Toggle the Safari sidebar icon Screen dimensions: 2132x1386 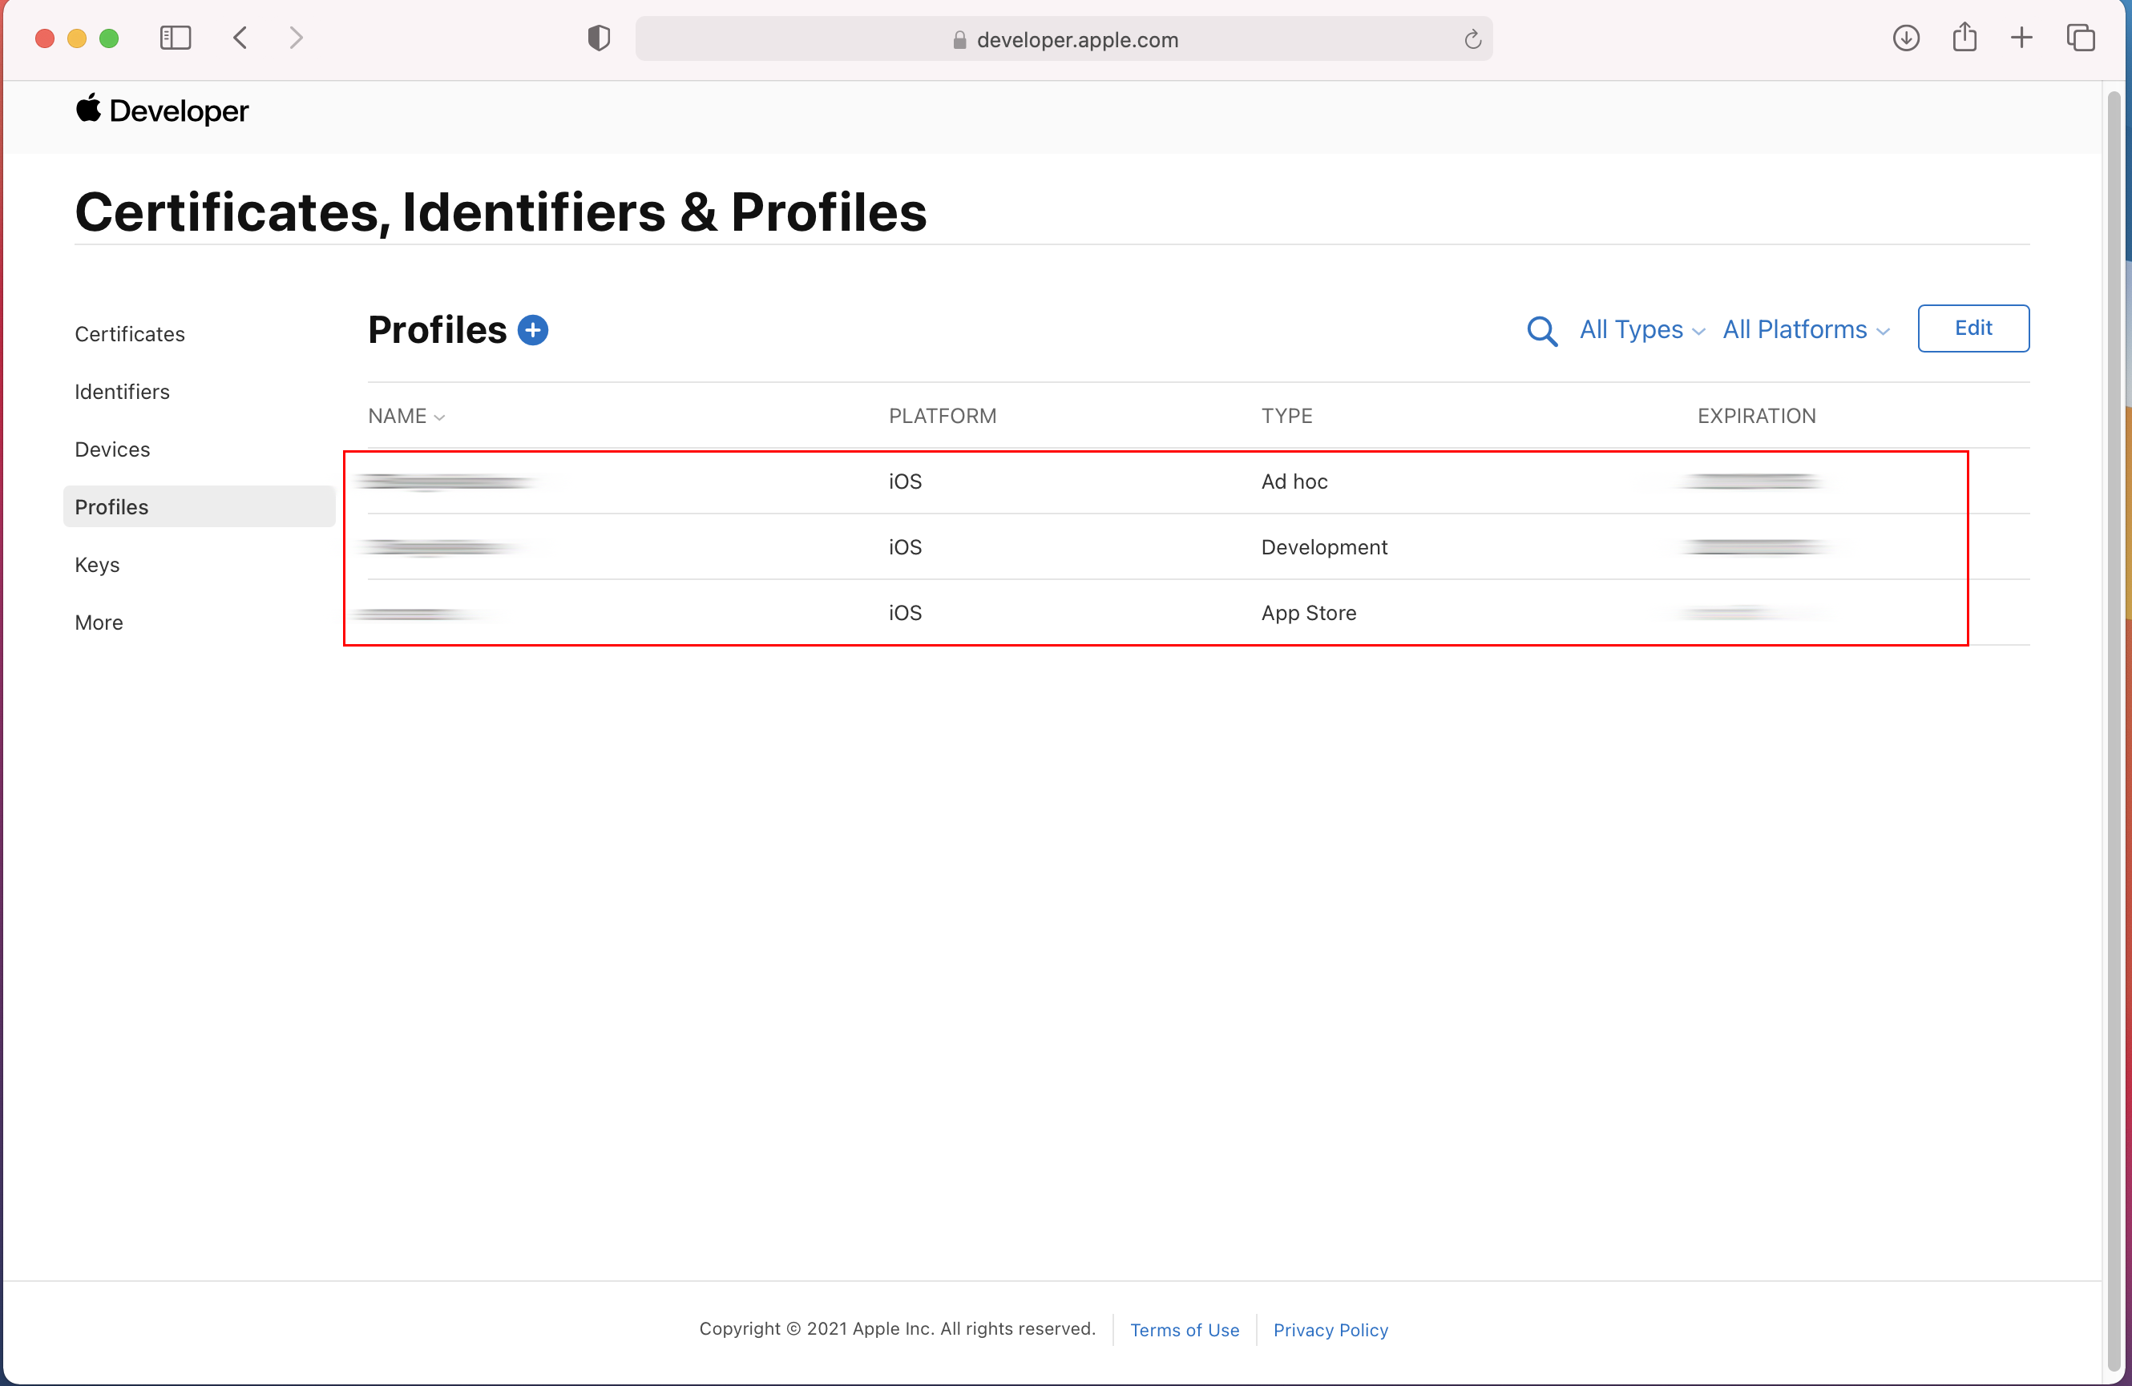tap(176, 38)
